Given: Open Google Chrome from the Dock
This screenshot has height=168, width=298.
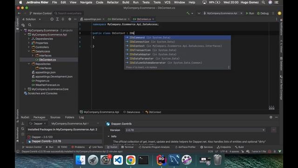Looking at the screenshot, I should pos(130,160).
